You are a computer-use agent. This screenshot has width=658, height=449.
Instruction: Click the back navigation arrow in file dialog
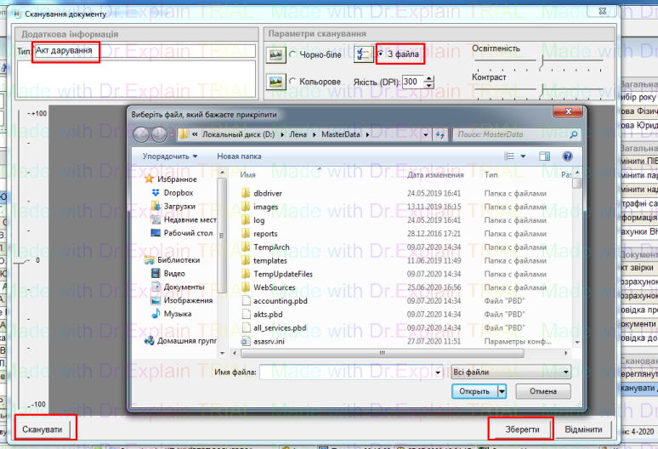pos(141,134)
